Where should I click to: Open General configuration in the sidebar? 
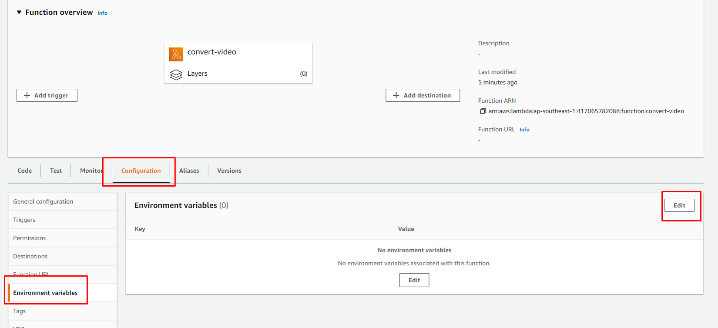(x=43, y=201)
